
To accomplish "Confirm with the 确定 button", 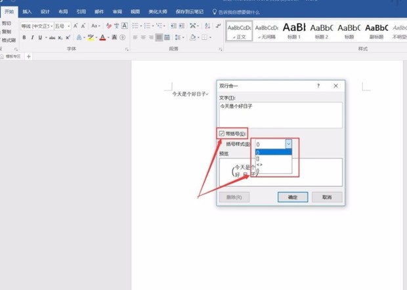I will (288, 197).
